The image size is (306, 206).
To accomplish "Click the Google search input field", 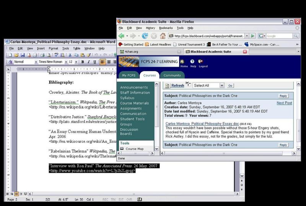I will 278,36.
